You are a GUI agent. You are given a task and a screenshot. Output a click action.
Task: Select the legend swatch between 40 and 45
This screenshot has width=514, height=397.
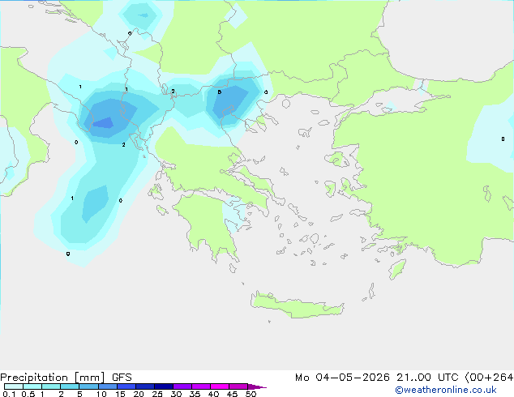pyautogui.click(x=220, y=386)
